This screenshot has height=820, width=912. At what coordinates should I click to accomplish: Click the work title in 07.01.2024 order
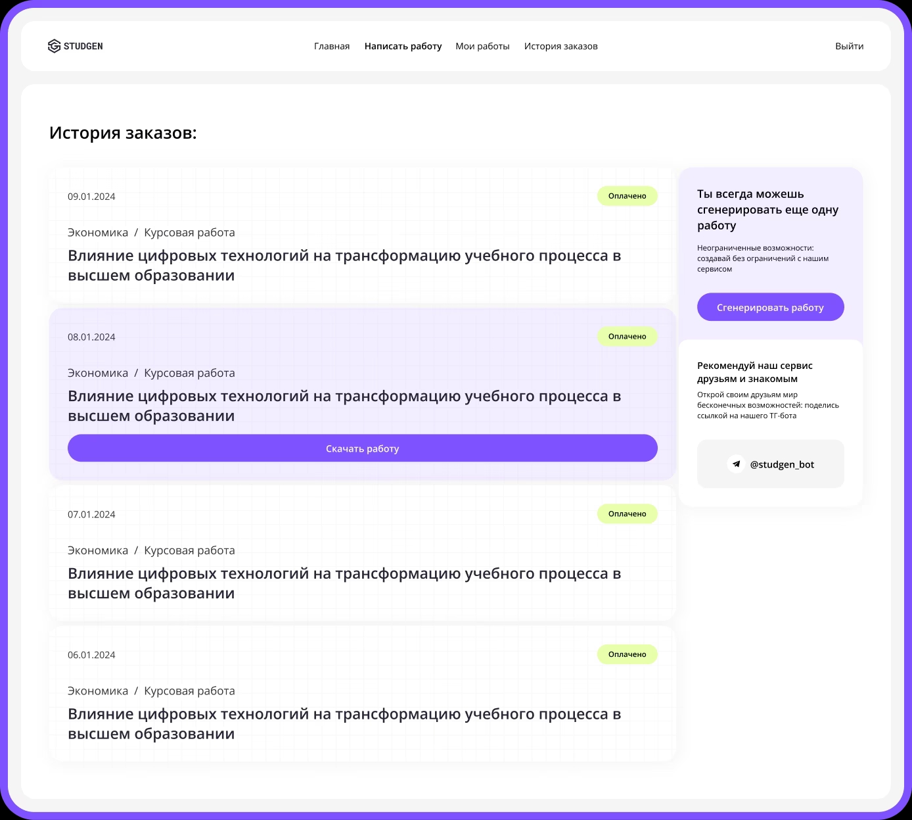344,583
